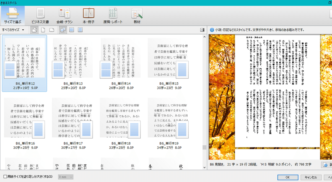
Task: Filter to horizontal writing styles
Action: 80,30
